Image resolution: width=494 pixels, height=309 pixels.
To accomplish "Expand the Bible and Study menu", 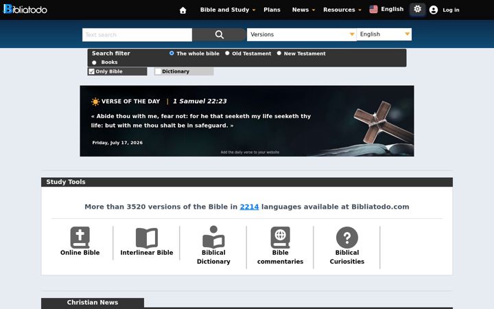I will pyautogui.click(x=228, y=10).
